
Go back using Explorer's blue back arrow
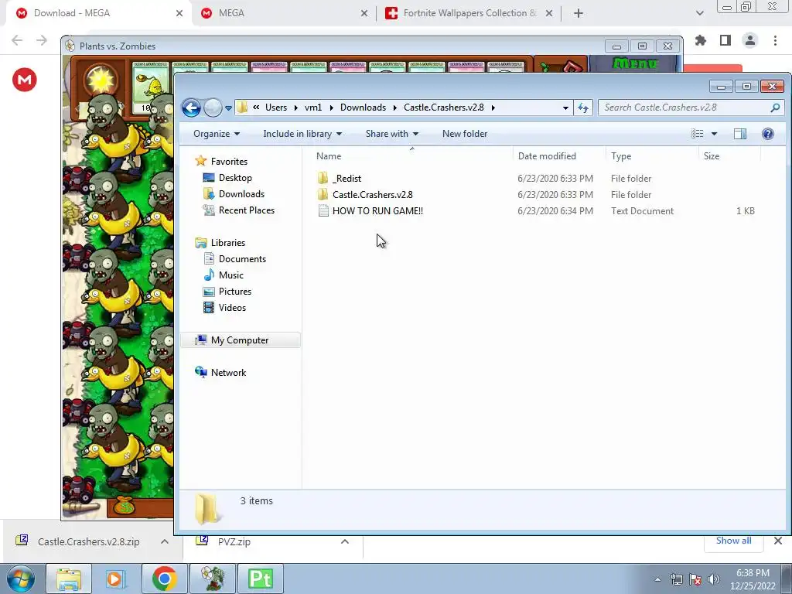[192, 108]
